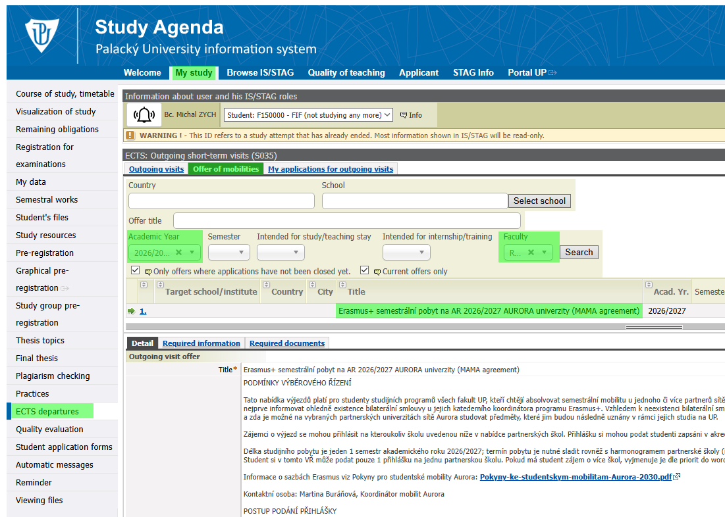This screenshot has height=517, width=725.
Task: Click the sort icon in the Country column
Action: 266,285
